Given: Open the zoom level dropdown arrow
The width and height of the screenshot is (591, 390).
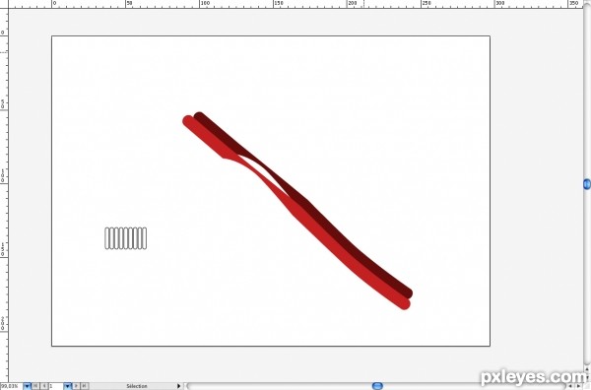Looking at the screenshot, I should pos(28,386).
